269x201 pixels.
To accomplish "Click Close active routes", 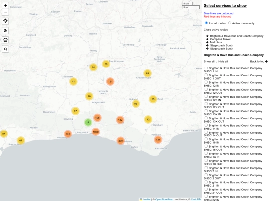I will 216,30.
